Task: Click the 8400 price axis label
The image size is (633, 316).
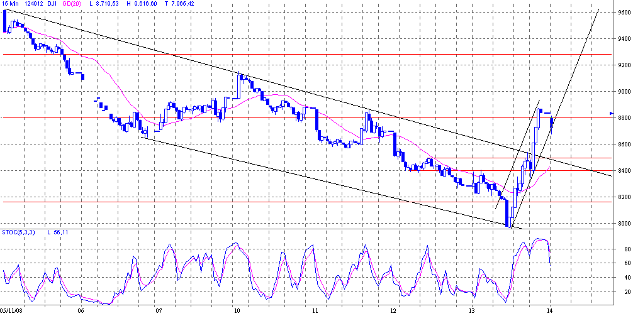Action: tap(624, 171)
